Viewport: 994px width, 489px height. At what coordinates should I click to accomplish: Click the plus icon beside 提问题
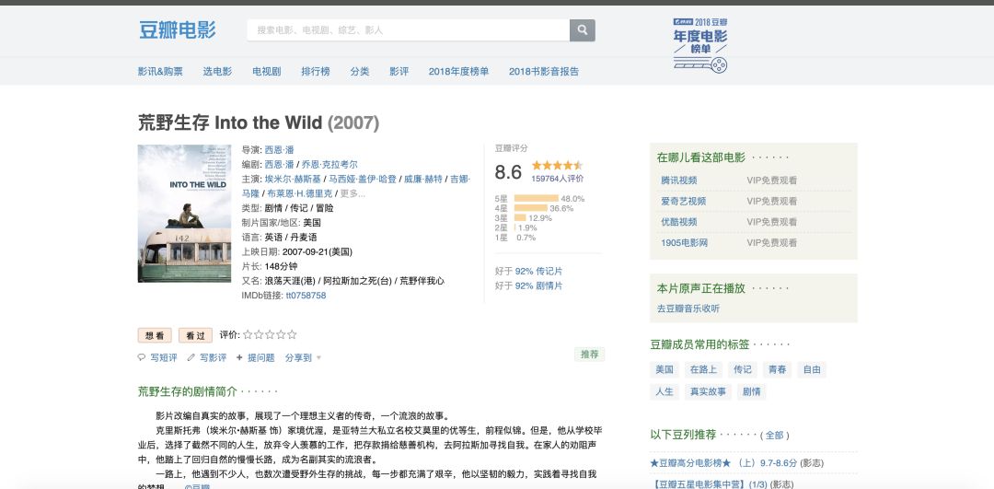coord(239,357)
